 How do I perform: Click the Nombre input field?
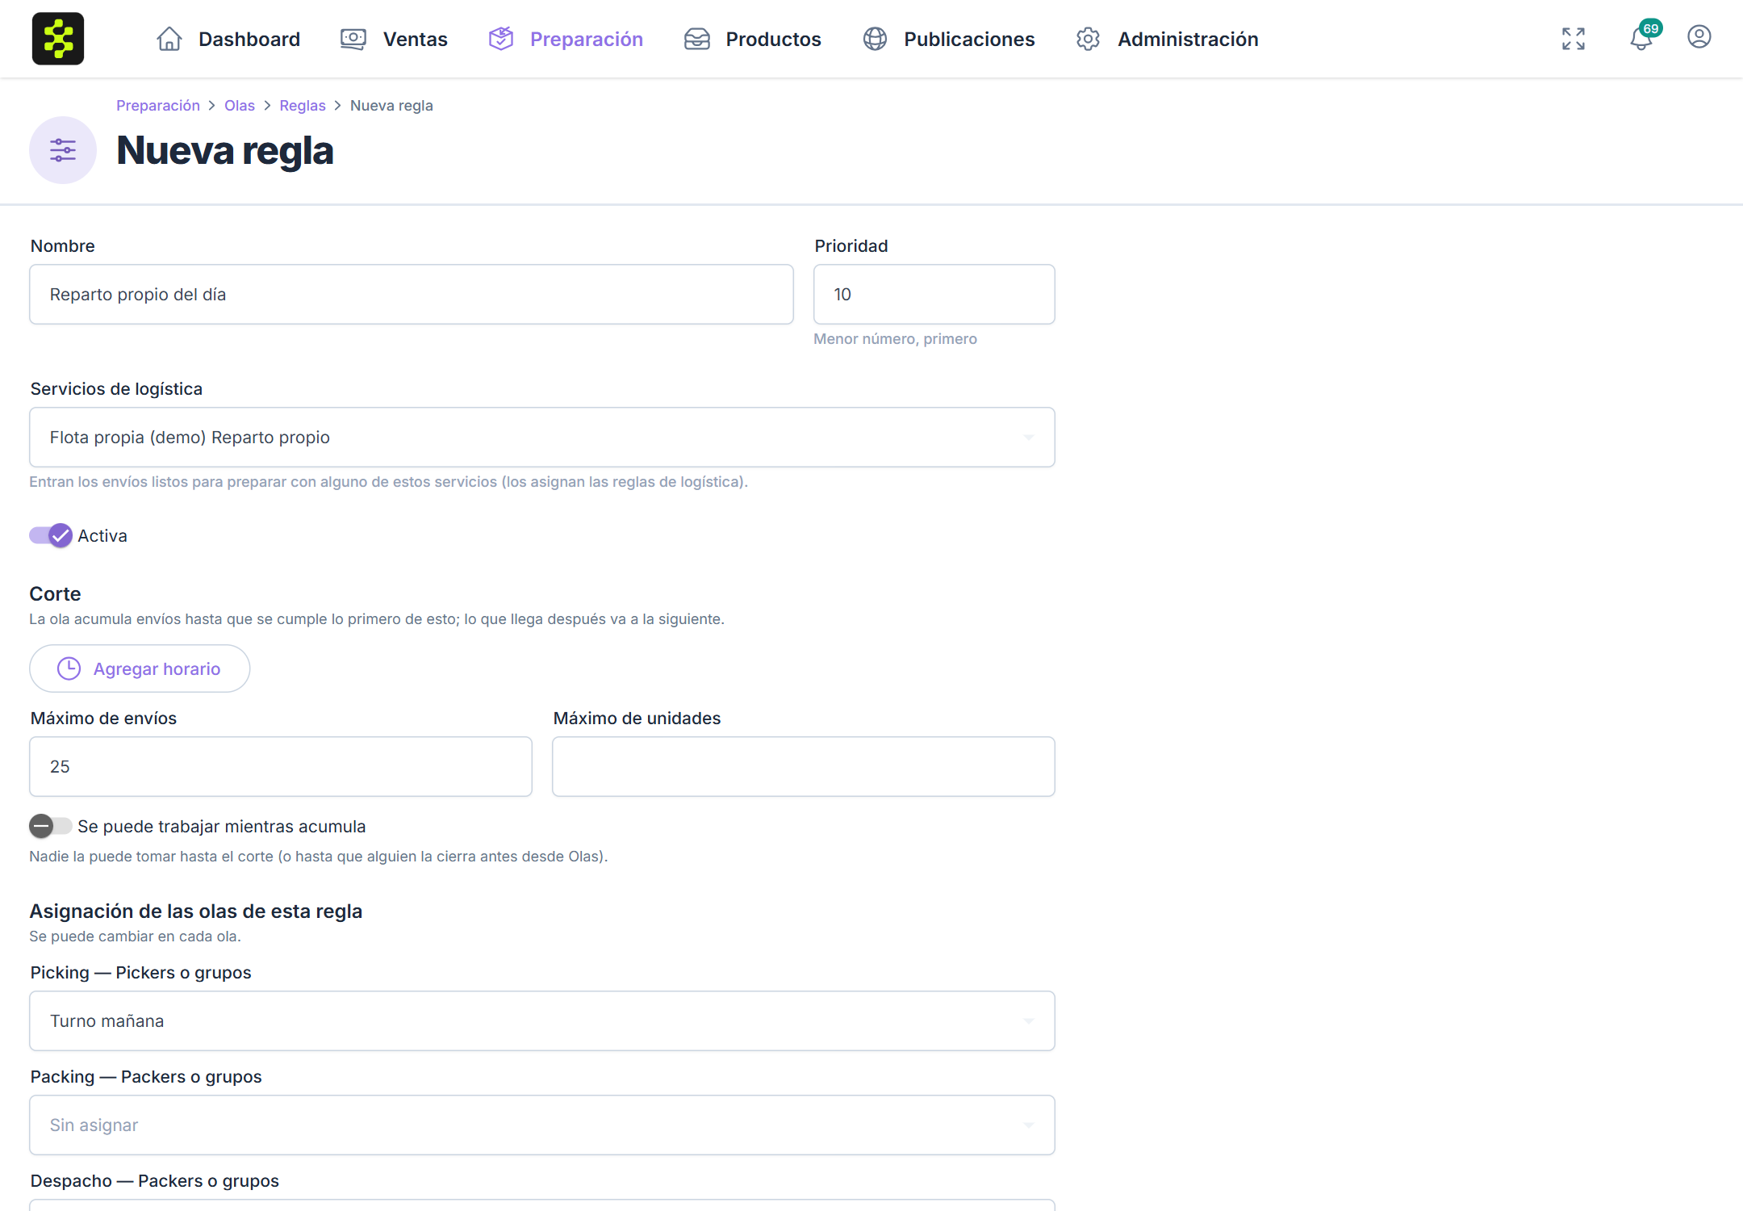coord(412,295)
